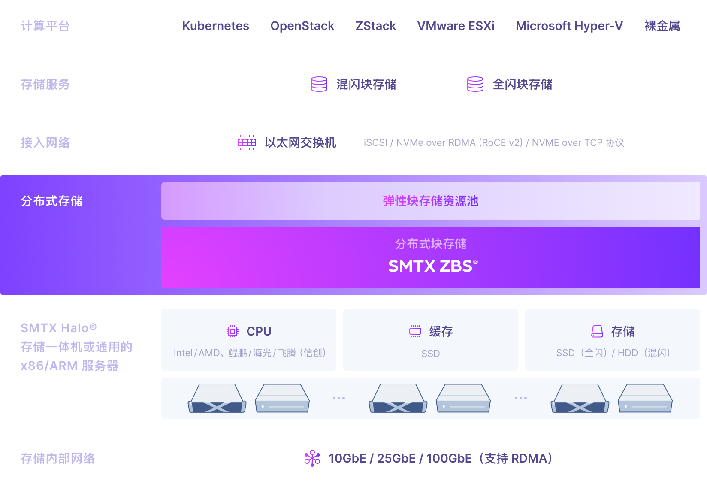Click the 弹性块存储资源池 banner
Image resolution: width=707 pixels, height=484 pixels.
[x=431, y=201]
